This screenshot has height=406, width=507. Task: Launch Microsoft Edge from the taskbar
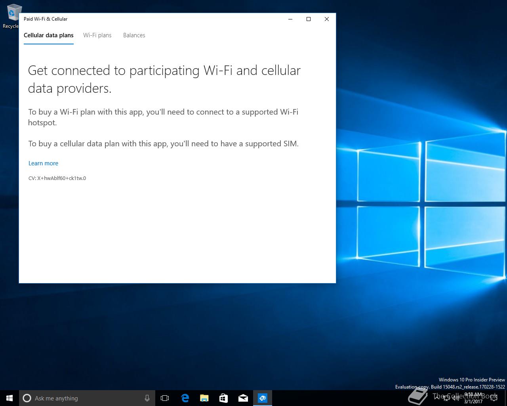(185, 398)
